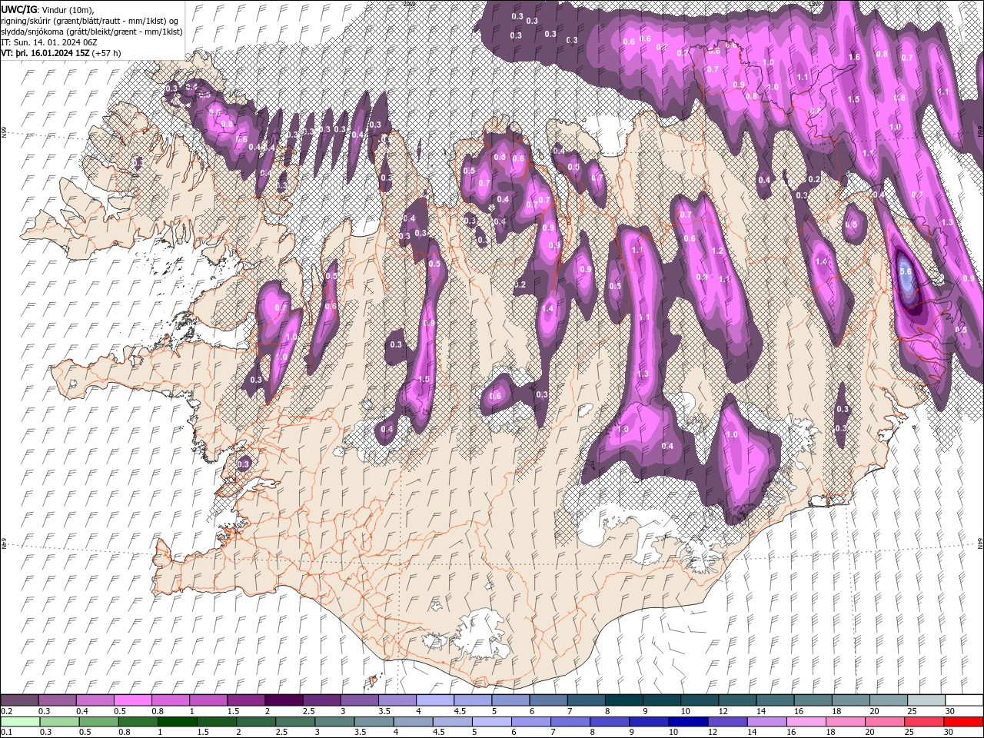Click the rain legend swatch for 25–30 mm

click(x=922, y=722)
